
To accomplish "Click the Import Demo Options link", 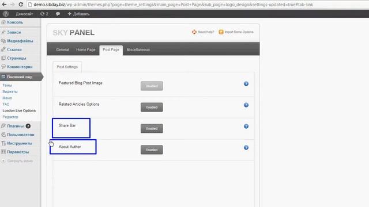I will click(236, 32).
